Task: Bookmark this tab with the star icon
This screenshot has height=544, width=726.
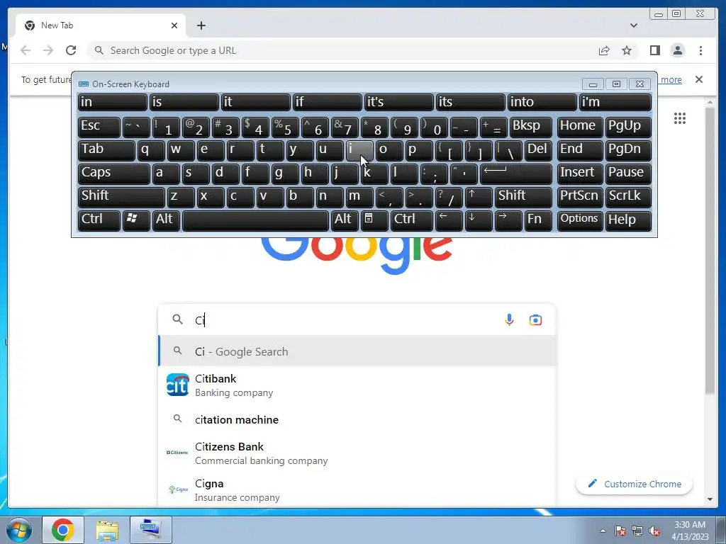Action: [627, 50]
